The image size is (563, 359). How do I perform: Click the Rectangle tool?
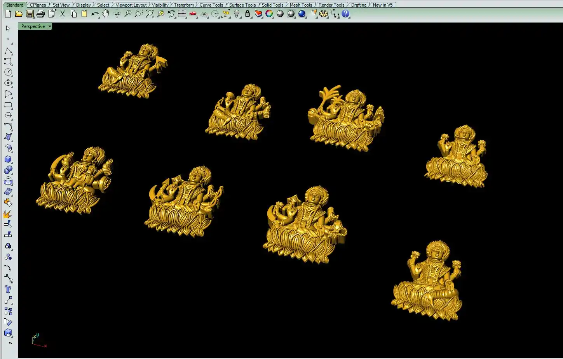click(8, 105)
